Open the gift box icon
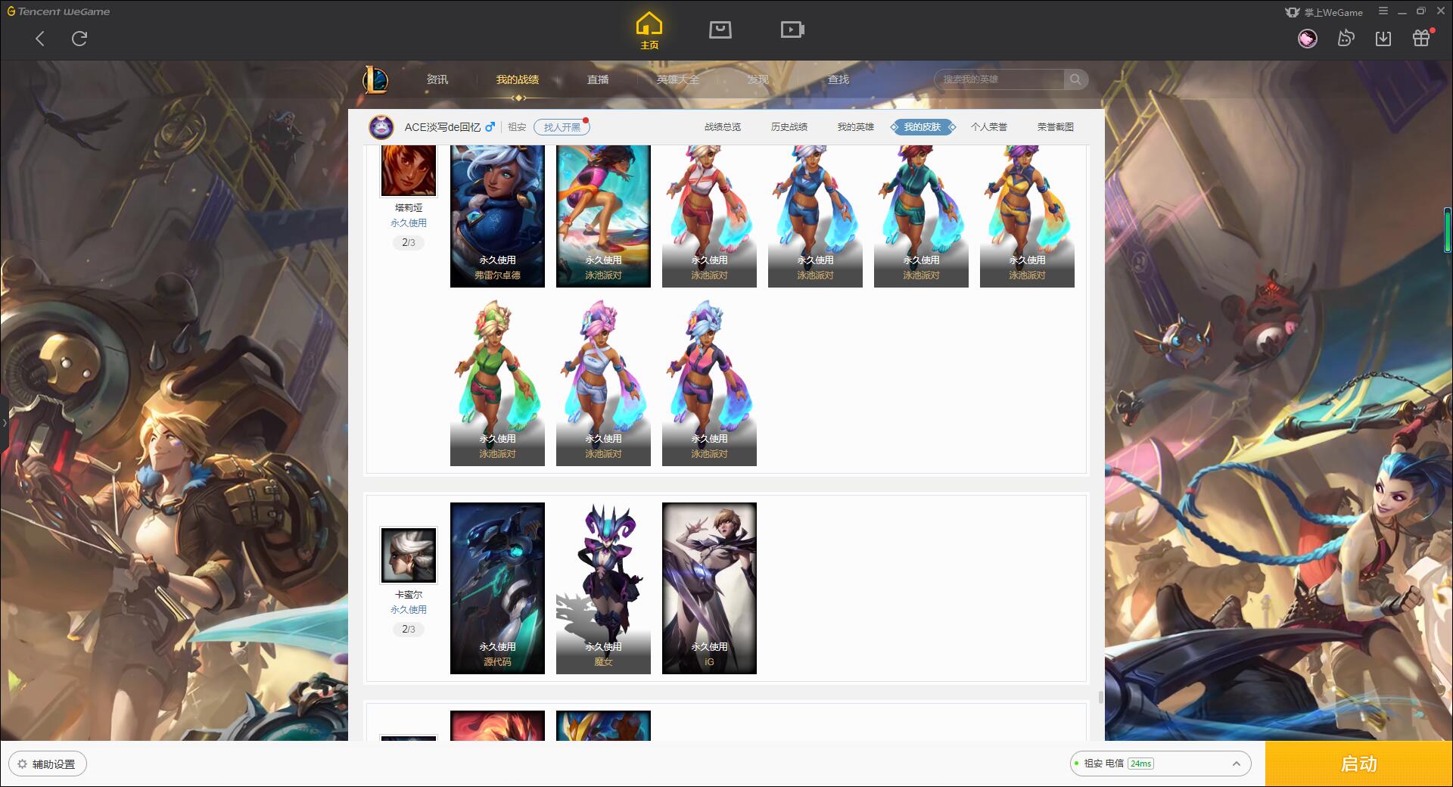This screenshot has height=787, width=1453. point(1421,39)
